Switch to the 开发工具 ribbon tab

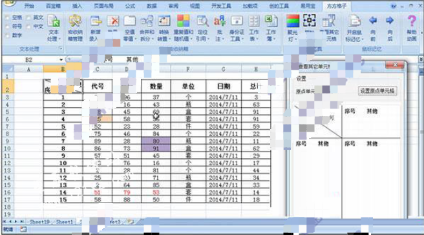tap(221, 6)
